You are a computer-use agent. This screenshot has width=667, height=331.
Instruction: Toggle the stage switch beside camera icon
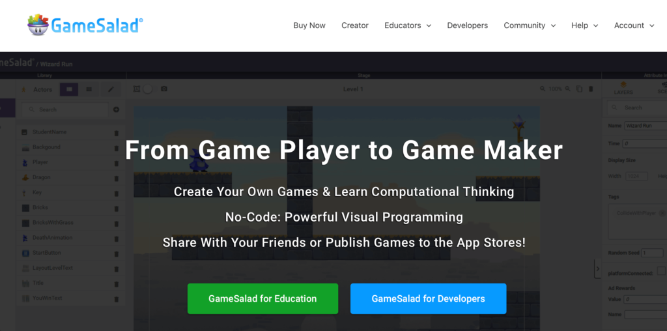pyautogui.click(x=148, y=89)
